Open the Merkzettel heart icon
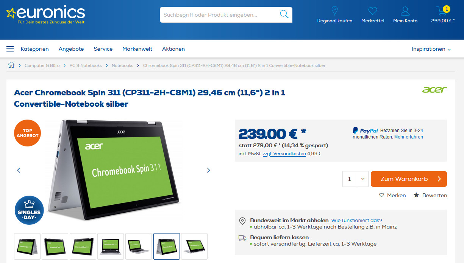 pos(373,11)
